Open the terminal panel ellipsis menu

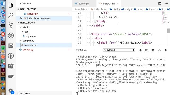[x=94, y=50]
